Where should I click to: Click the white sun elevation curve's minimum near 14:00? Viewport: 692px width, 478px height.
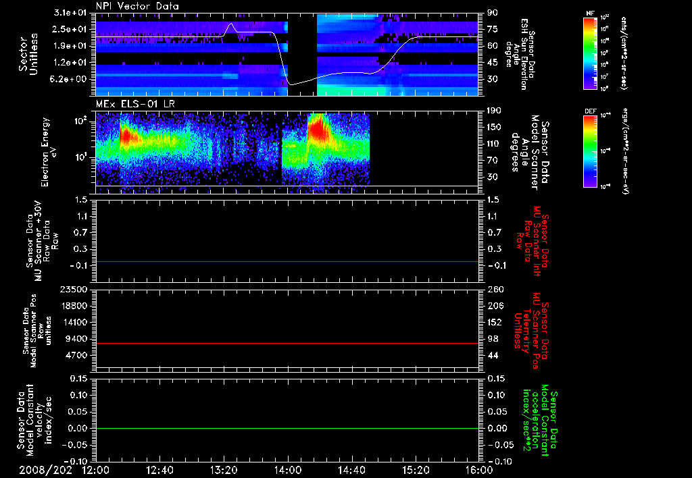click(290, 84)
